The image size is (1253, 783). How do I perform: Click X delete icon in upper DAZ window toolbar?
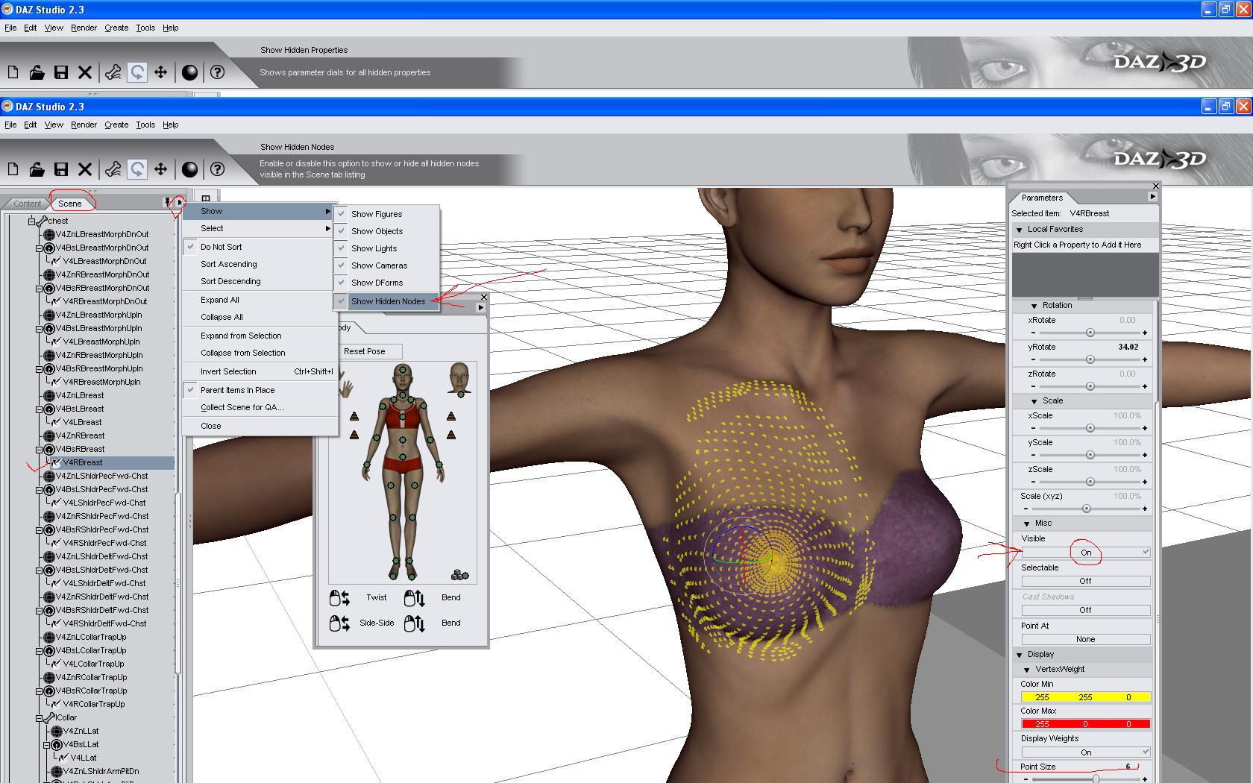coord(85,72)
